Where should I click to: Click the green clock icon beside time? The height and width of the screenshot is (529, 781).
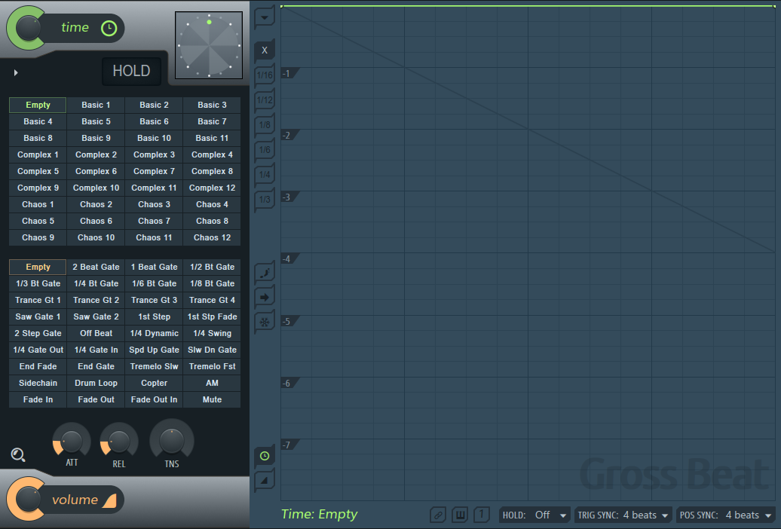109,29
